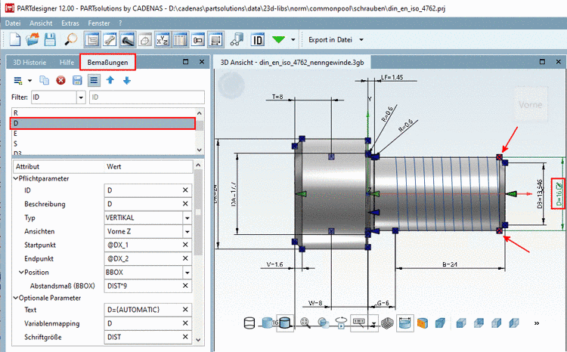Click the ID toolbar button
This screenshot has height=352, width=567.
257,39
